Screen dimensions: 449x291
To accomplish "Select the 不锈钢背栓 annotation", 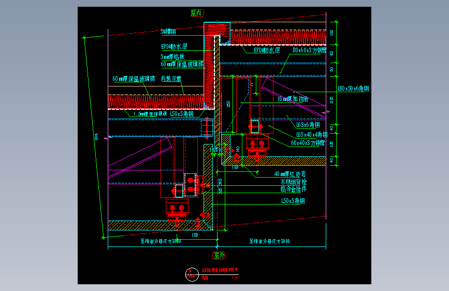I will coord(294,182).
